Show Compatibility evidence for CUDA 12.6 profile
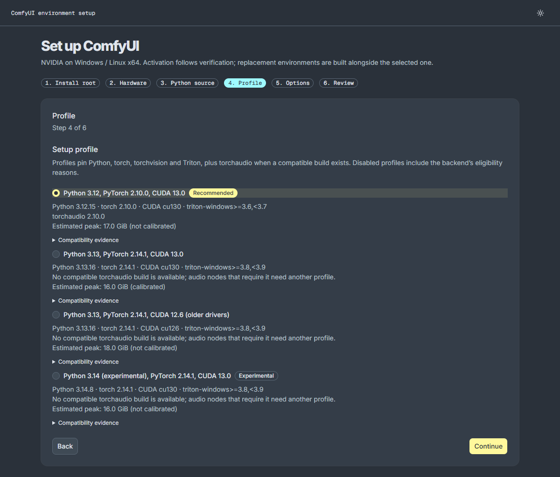Viewport: 560px width, 477px height. pyautogui.click(x=86, y=362)
